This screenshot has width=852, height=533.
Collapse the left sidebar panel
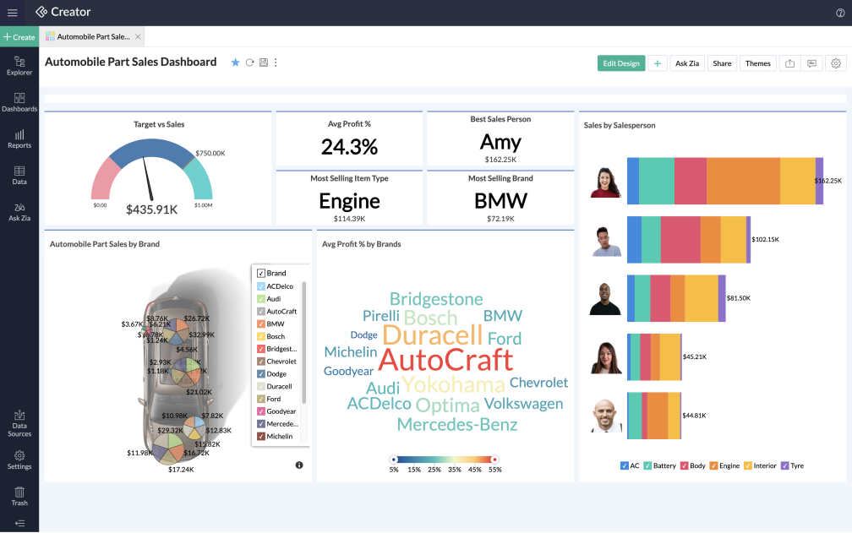(19, 523)
